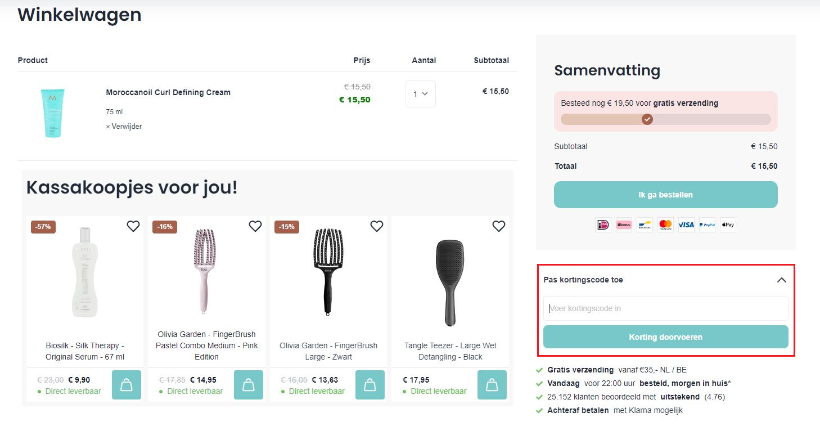The height and width of the screenshot is (431, 820).
Task: Add the Olivia Garden Pink Edition brush to cart
Action: [248, 385]
